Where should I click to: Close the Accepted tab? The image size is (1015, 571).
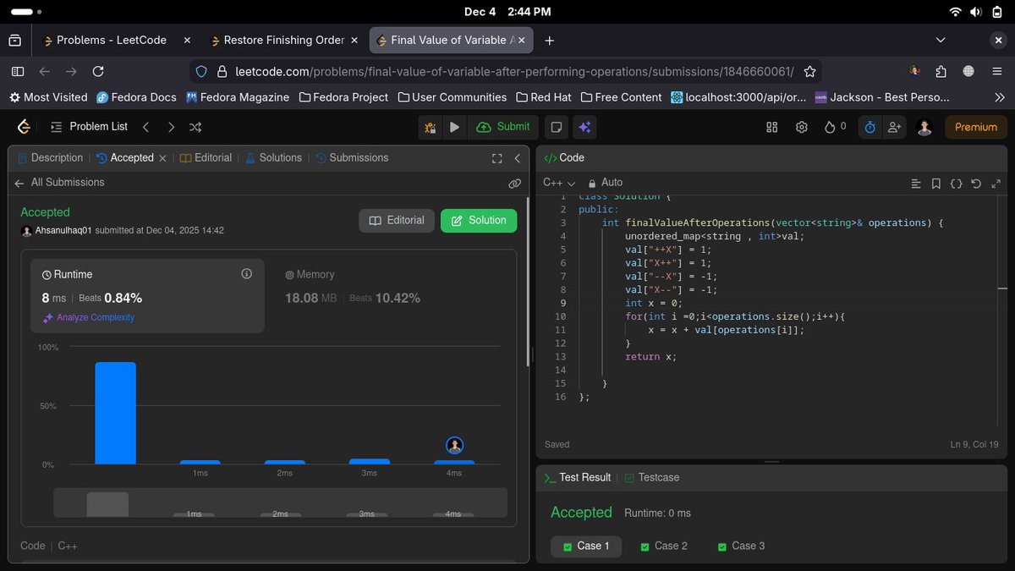pos(162,158)
